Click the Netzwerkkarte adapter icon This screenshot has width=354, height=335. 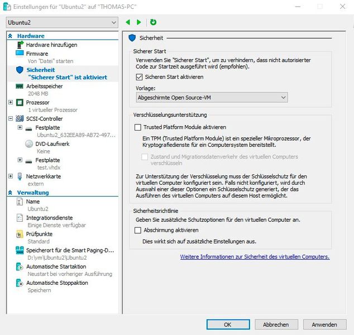pos(20,176)
